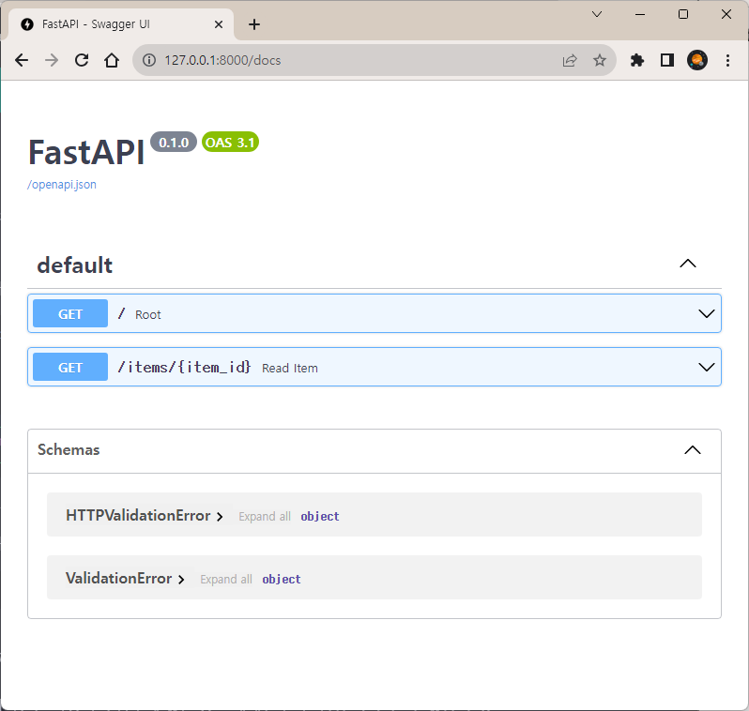The width and height of the screenshot is (749, 711).
Task: Reload the Swagger docs page
Action: (x=82, y=60)
